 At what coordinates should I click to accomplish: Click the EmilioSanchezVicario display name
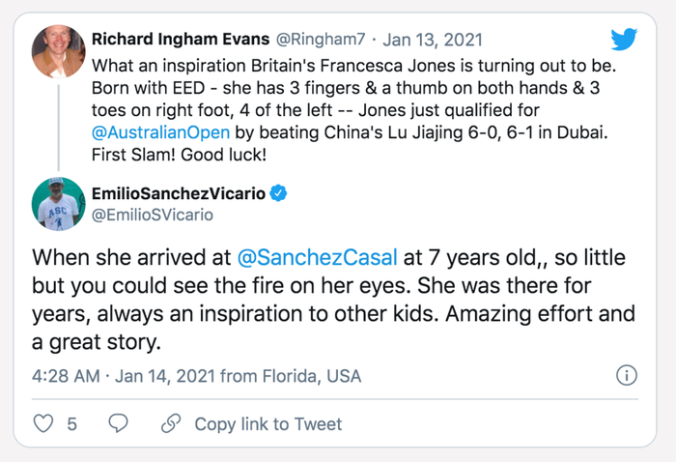tap(178, 193)
